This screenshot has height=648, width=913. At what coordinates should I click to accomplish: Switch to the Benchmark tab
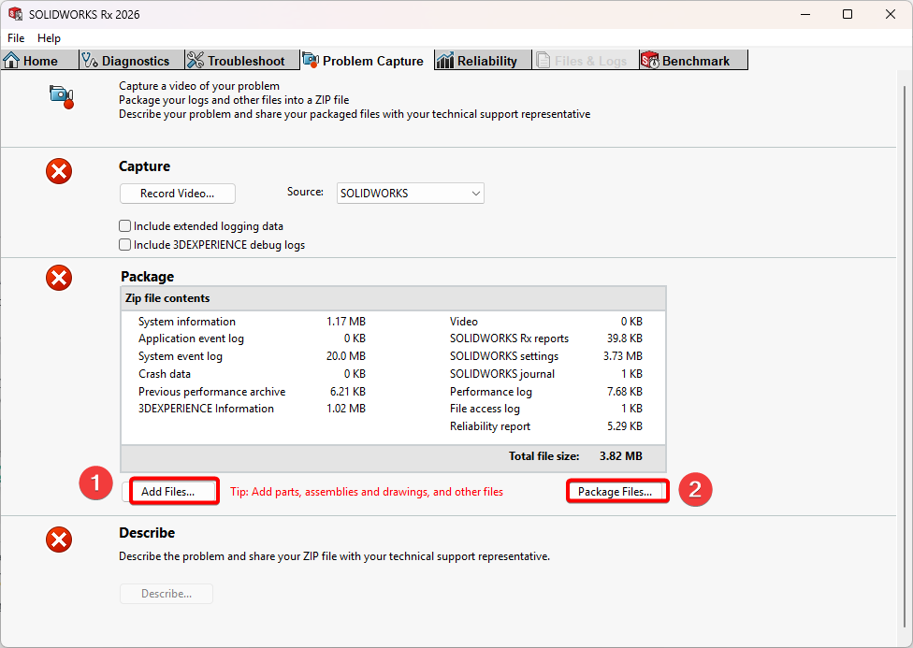click(x=693, y=61)
